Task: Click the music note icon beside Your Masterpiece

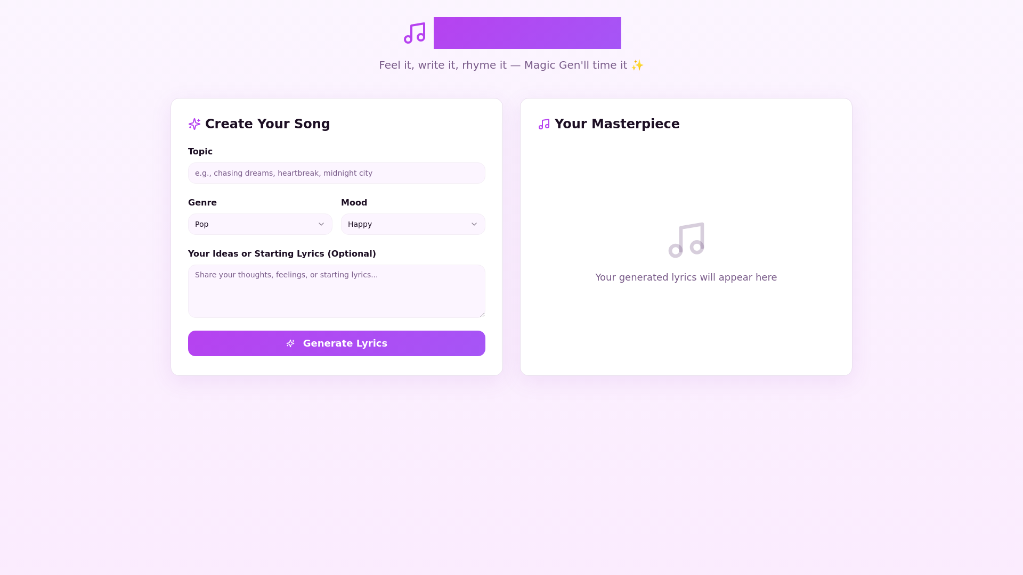Action: 544,124
